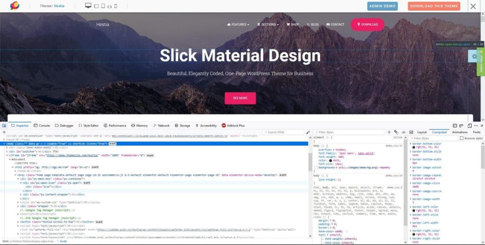Viewport: 485px width, 245px height.
Task: Click responsive design mode icon
Action: point(469,126)
